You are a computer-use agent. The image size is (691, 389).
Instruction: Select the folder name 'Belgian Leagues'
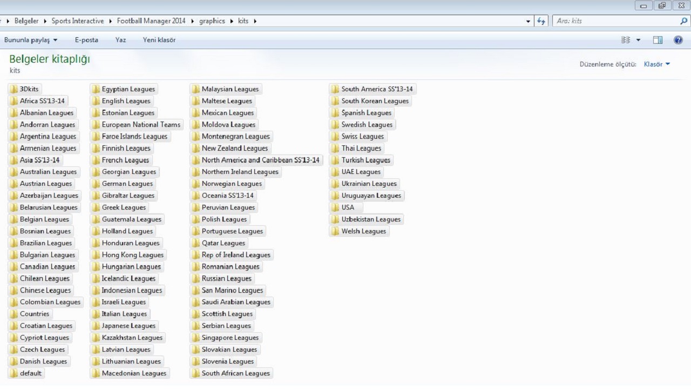click(45, 219)
